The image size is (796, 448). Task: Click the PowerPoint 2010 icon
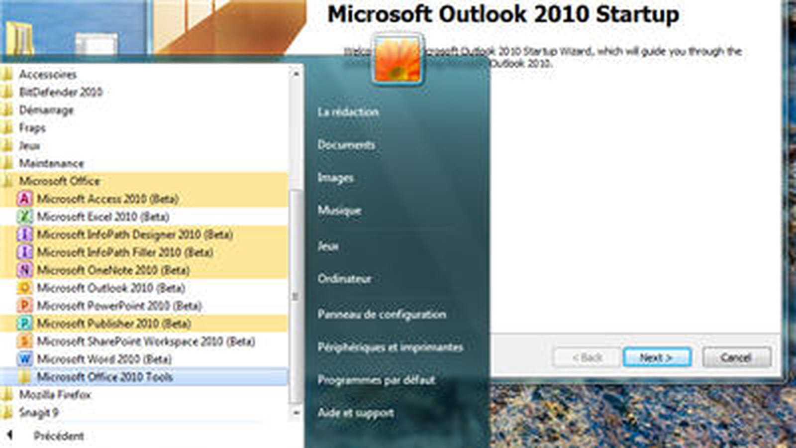pyautogui.click(x=24, y=306)
